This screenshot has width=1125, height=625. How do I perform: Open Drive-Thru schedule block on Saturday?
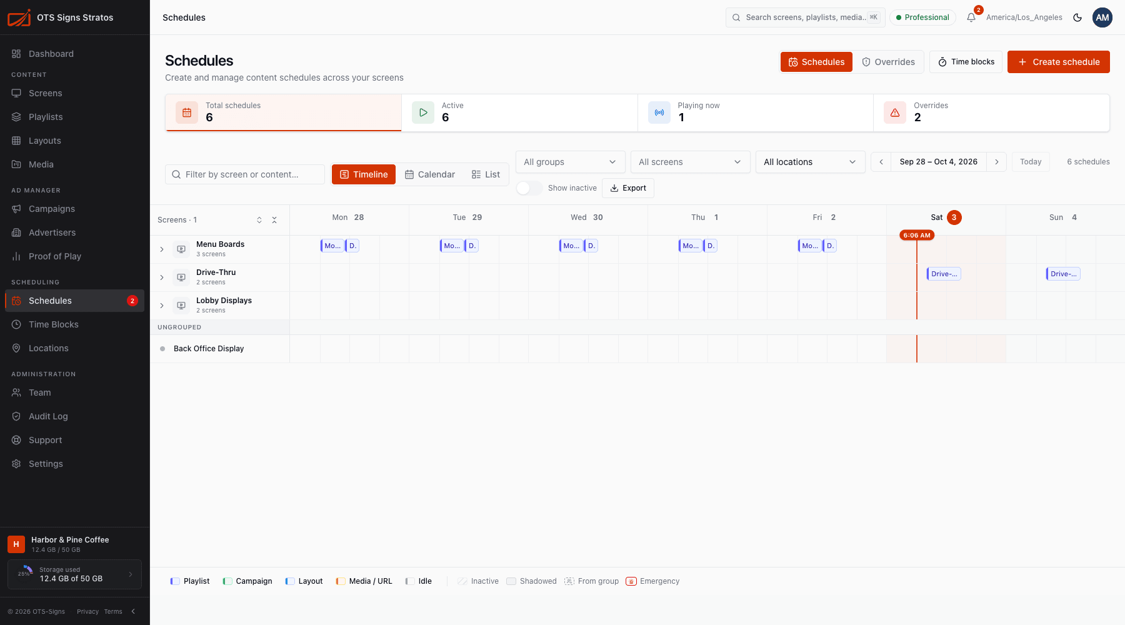coord(944,274)
